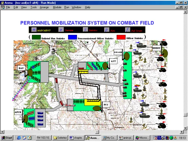
Task: Click the olive oval at AST station
Action: click(x=105, y=66)
